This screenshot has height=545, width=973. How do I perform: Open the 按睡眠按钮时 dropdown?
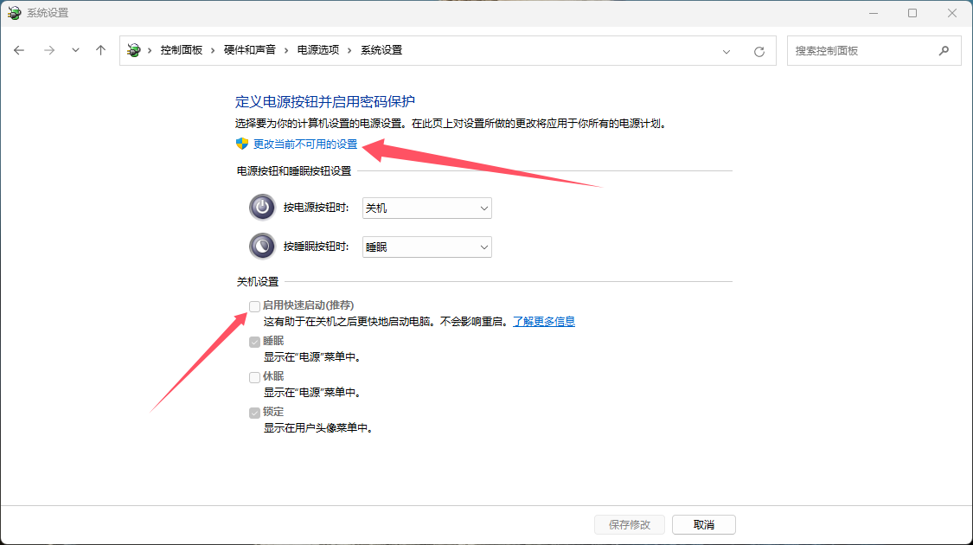pyautogui.click(x=426, y=247)
